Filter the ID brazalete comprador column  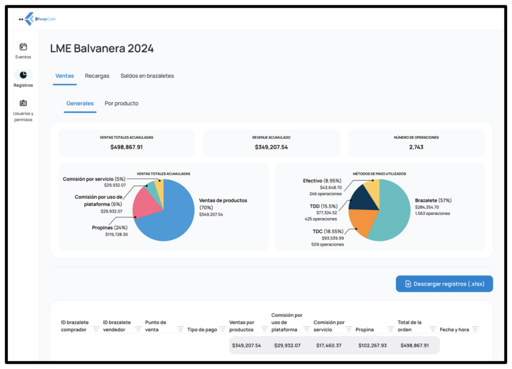pos(96,329)
